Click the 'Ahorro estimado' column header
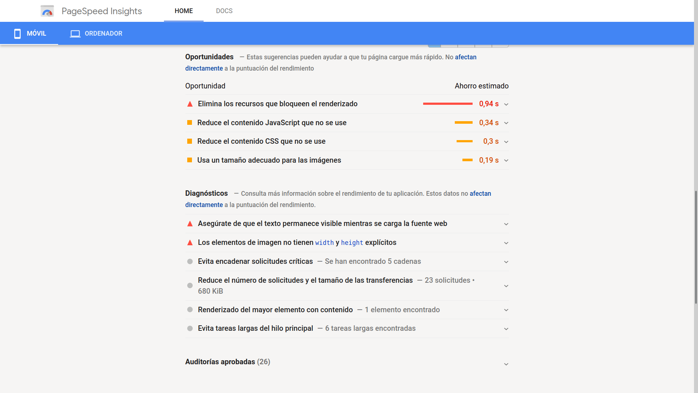Screen dimensions: 698x393 coord(482,86)
